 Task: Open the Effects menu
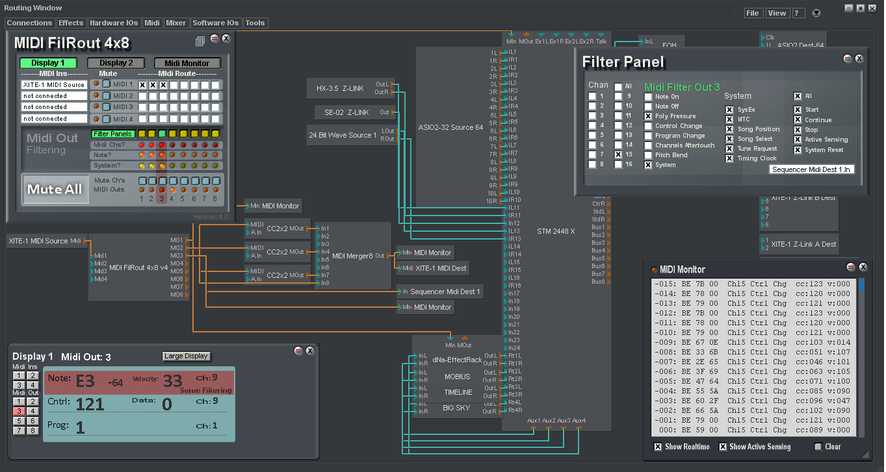pyautogui.click(x=71, y=23)
